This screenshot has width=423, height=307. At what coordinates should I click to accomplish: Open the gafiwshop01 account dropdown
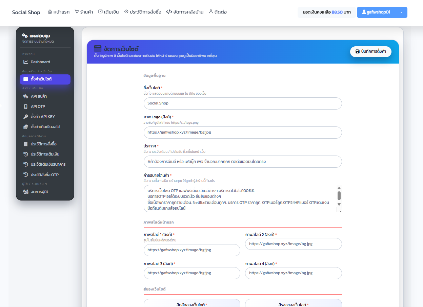click(382, 12)
